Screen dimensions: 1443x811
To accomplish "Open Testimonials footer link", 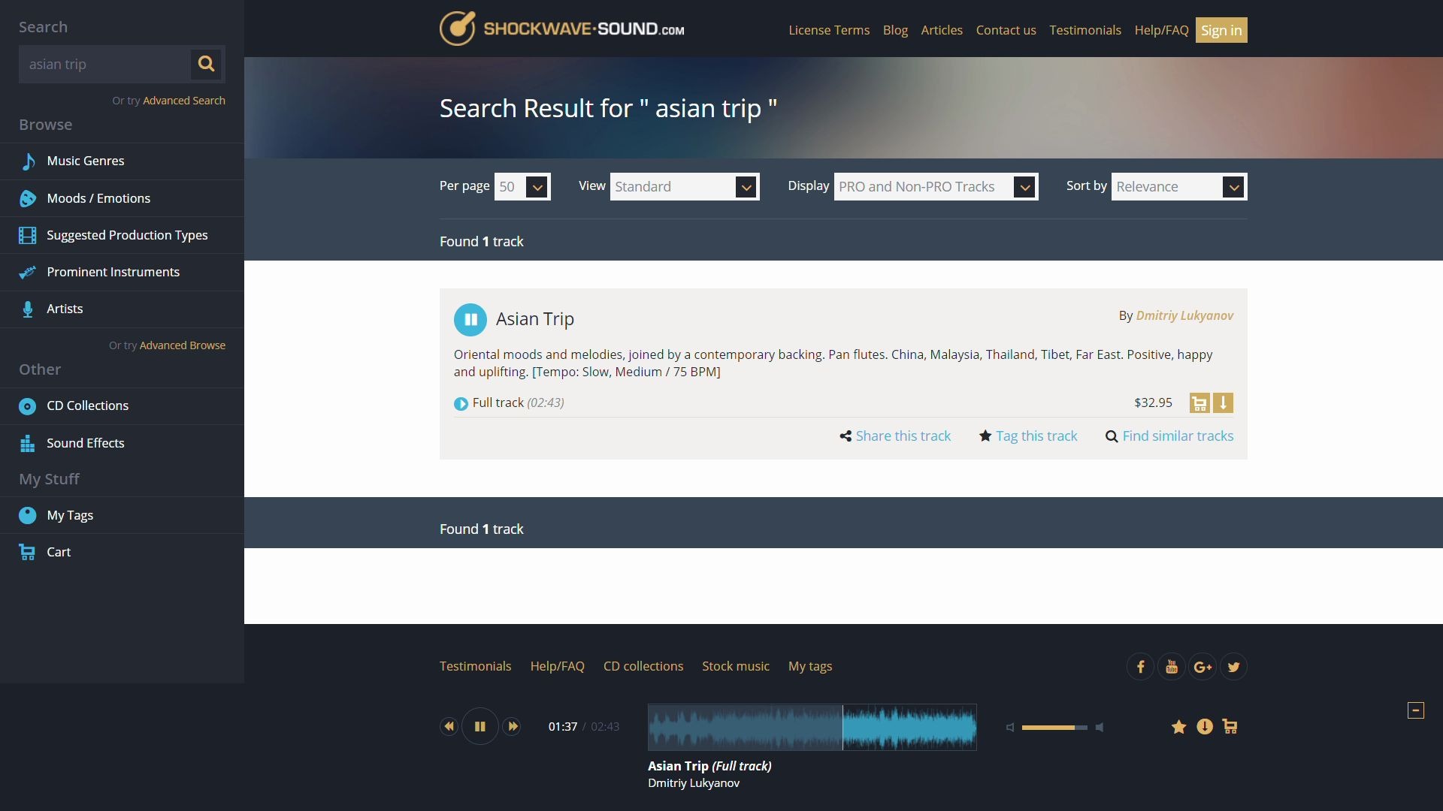I will [475, 666].
